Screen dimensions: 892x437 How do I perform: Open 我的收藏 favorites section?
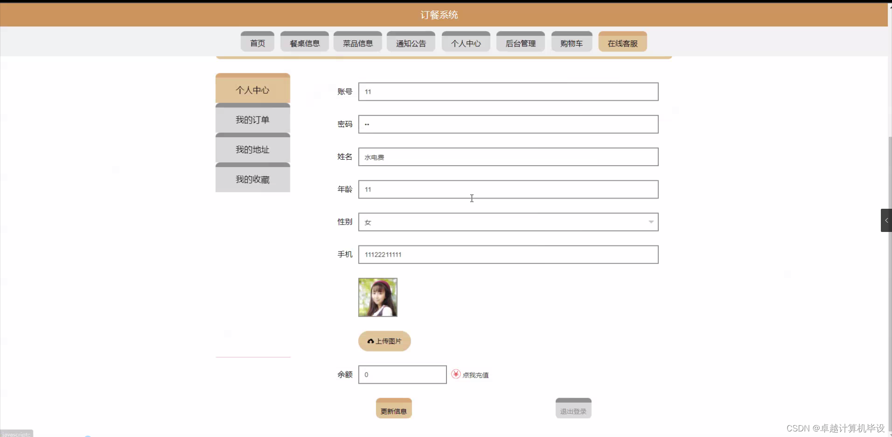[x=252, y=179]
